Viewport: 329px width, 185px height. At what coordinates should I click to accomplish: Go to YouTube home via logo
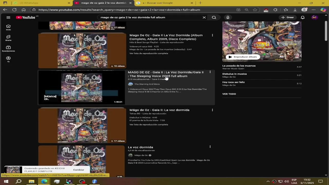pos(25,17)
